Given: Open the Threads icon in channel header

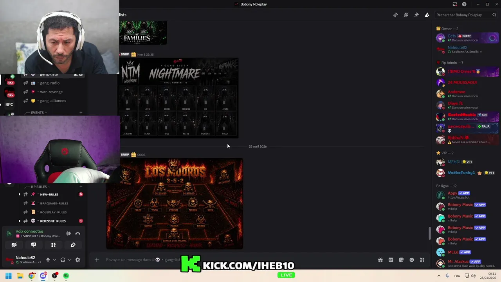Looking at the screenshot, I should pos(396,15).
